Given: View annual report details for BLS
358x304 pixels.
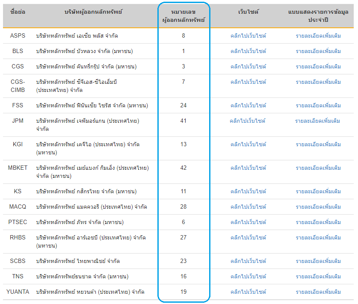Looking at the screenshot, I should (x=318, y=51).
